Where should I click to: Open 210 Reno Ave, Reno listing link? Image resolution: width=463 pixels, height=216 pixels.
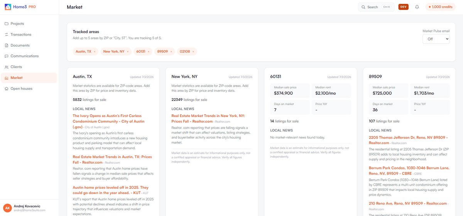(x=408, y=203)
